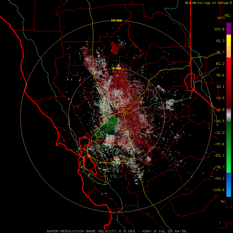The width and height of the screenshot is (233, 233).
Task: Click the VEL legend title
Action: coord(227,16)
